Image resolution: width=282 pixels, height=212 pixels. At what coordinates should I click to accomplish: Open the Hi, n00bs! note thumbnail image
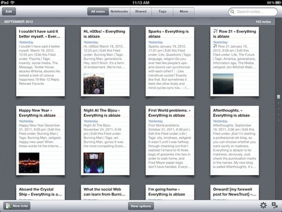pyautogui.click(x=94, y=84)
